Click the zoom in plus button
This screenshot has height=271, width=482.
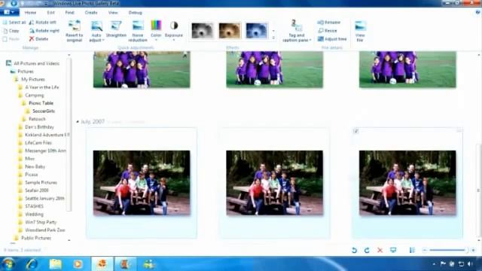(x=473, y=250)
